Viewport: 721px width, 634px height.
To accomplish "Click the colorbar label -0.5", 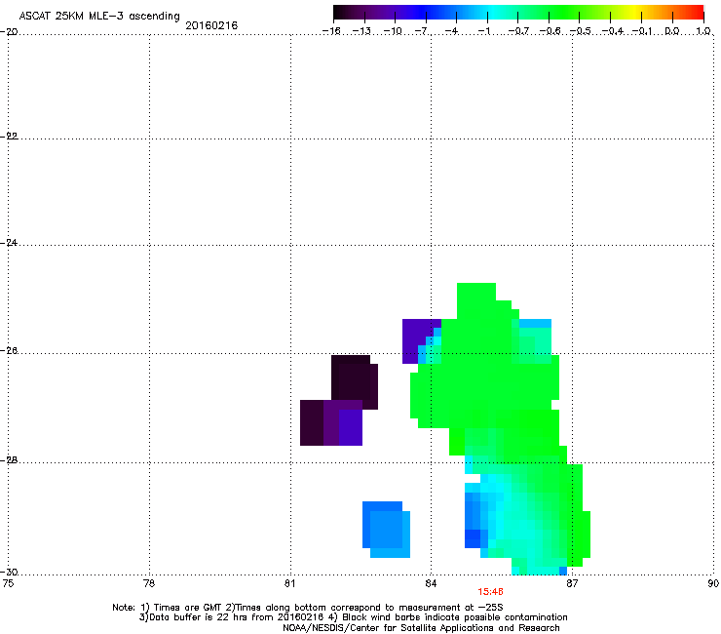I will click(581, 31).
